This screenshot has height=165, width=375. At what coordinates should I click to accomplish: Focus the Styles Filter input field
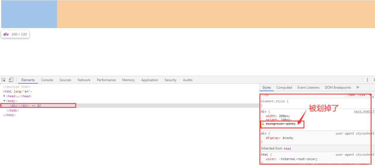303,95
